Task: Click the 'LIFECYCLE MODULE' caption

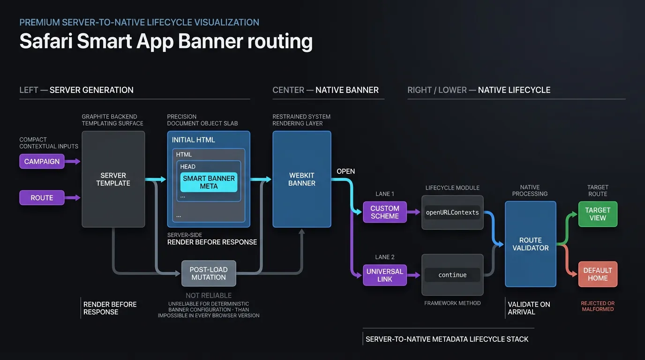Action: [452, 188]
